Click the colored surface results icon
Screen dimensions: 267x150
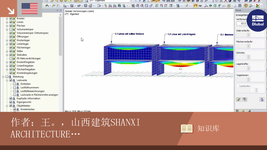[x=210, y=6]
